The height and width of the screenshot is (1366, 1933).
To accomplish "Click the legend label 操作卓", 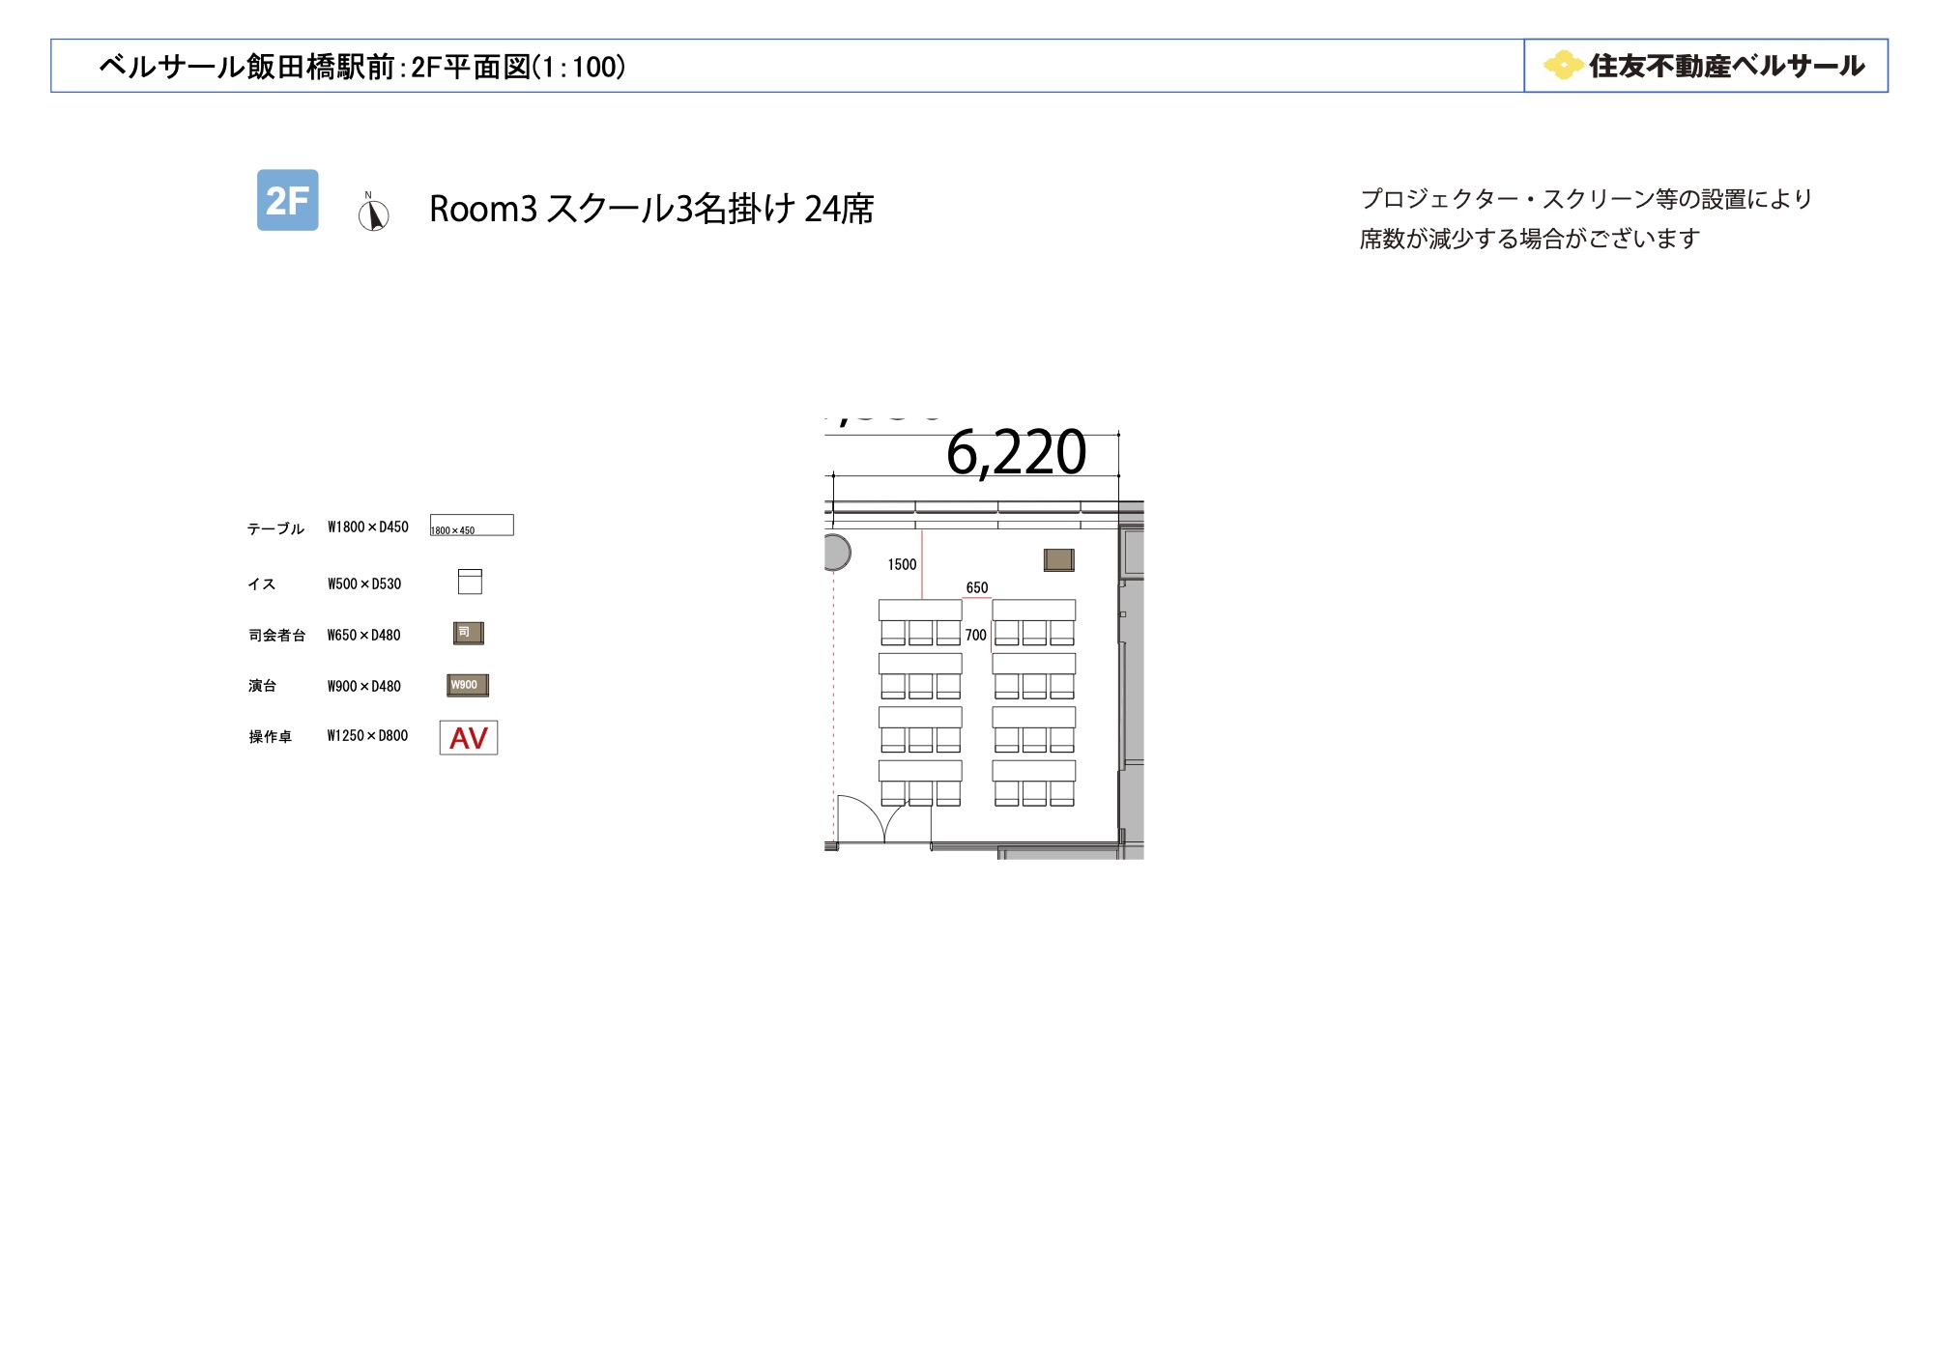I will point(270,736).
